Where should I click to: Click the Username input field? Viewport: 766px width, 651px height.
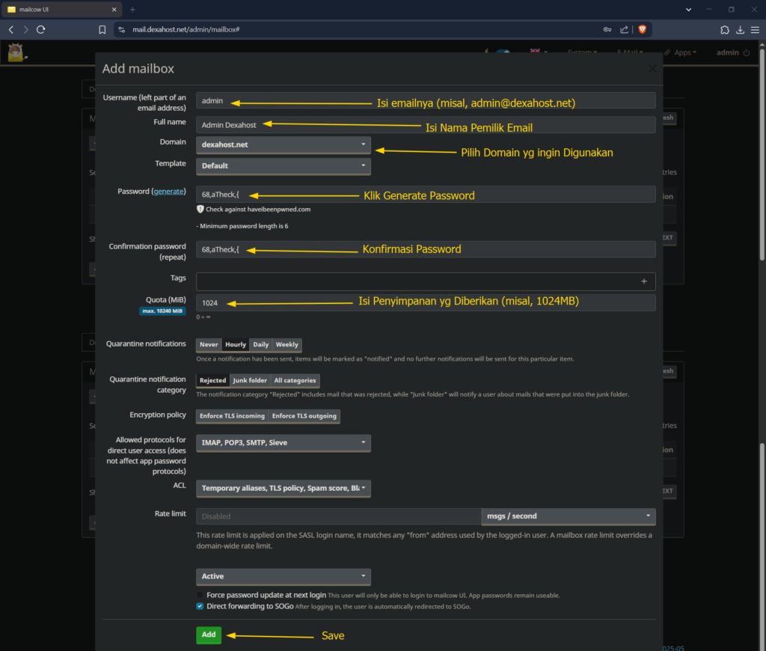click(426, 101)
